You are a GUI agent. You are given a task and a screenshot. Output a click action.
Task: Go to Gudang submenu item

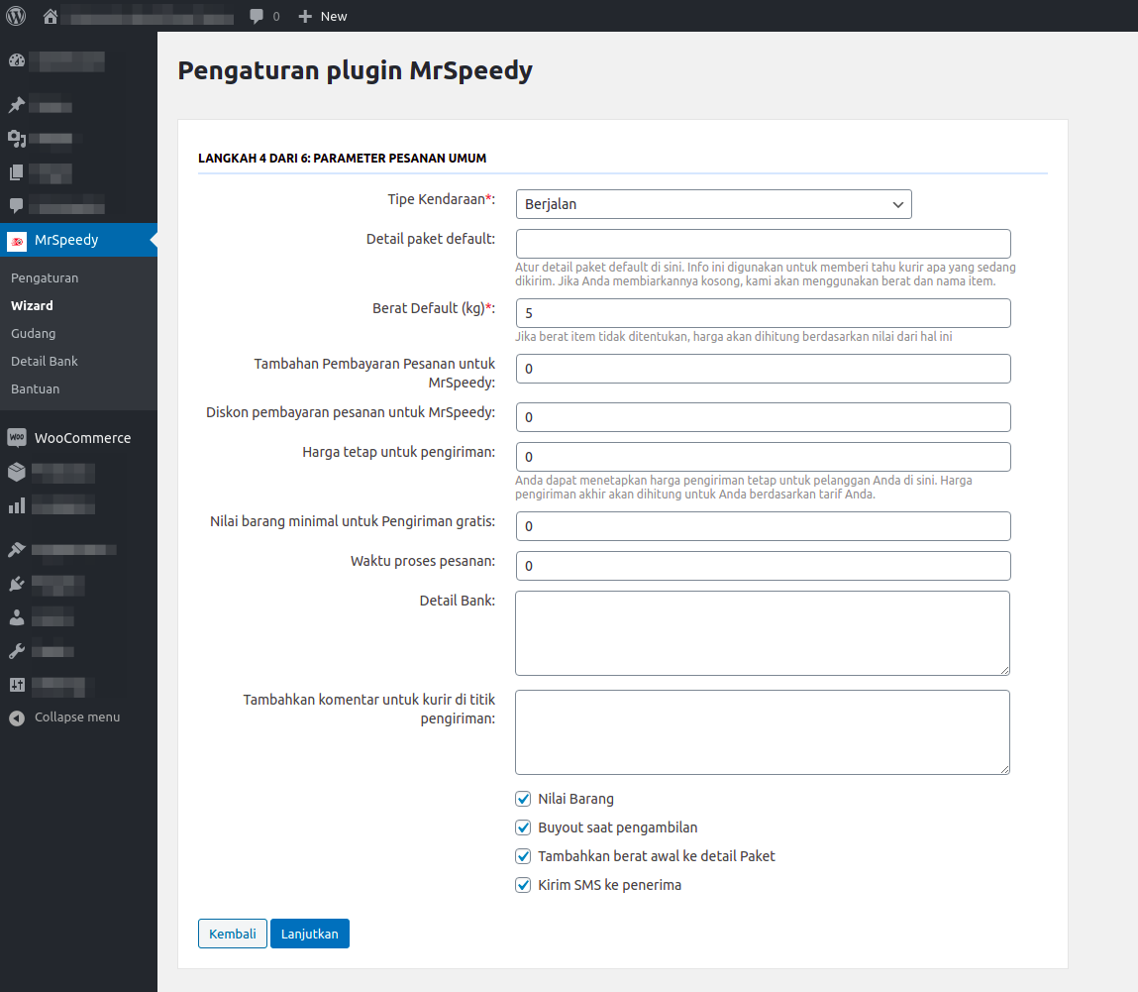tap(34, 334)
